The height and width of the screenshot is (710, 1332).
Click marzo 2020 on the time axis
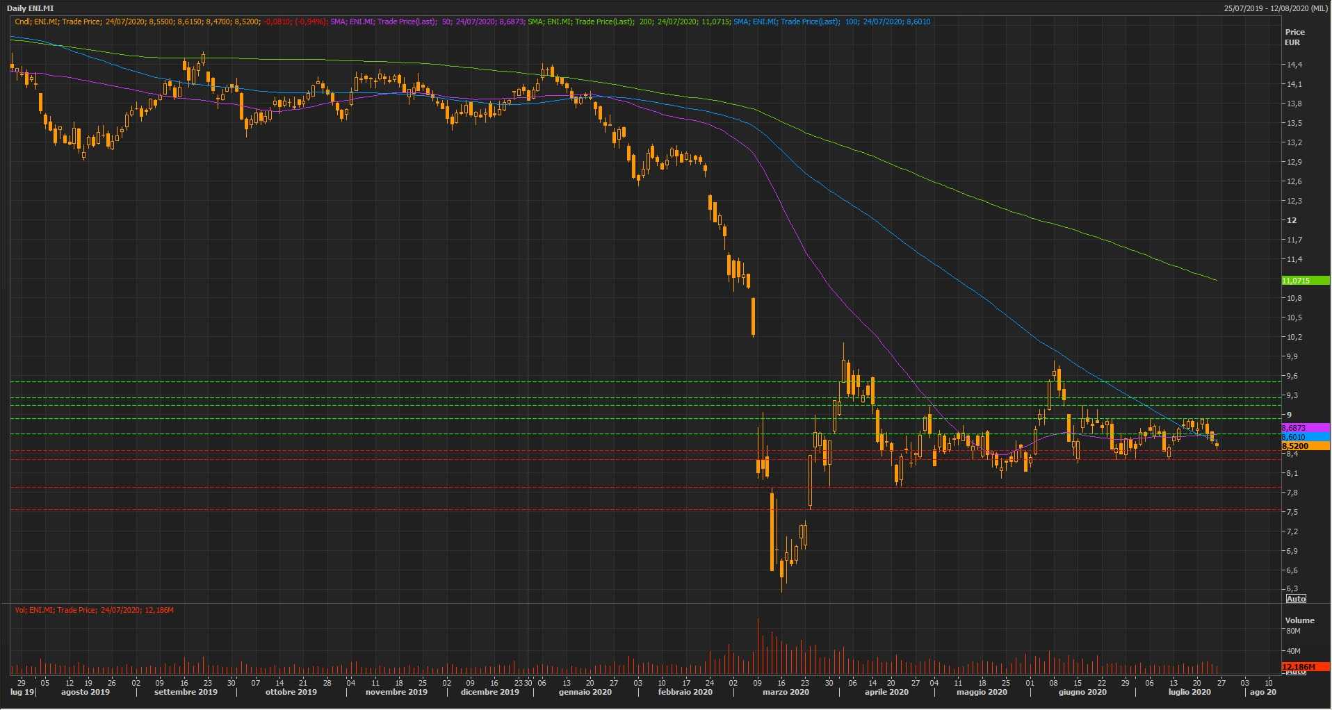786,692
